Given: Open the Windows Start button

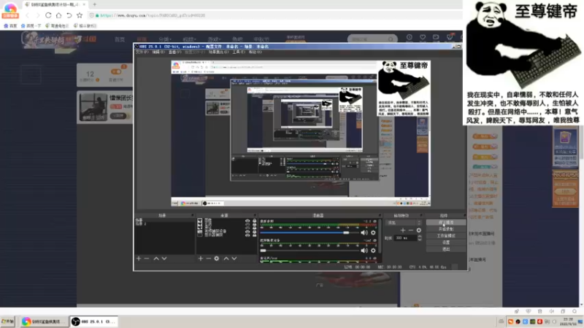Looking at the screenshot, I should (x=7, y=321).
